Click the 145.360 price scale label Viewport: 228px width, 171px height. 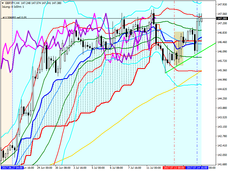tap(222, 70)
